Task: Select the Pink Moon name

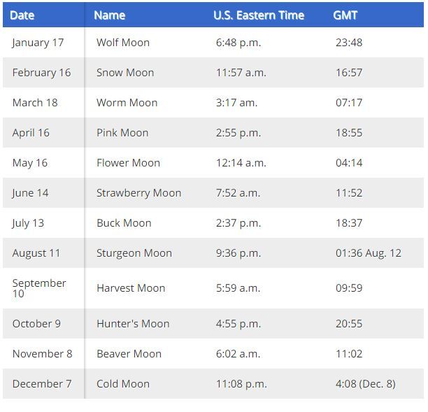Action: point(122,133)
